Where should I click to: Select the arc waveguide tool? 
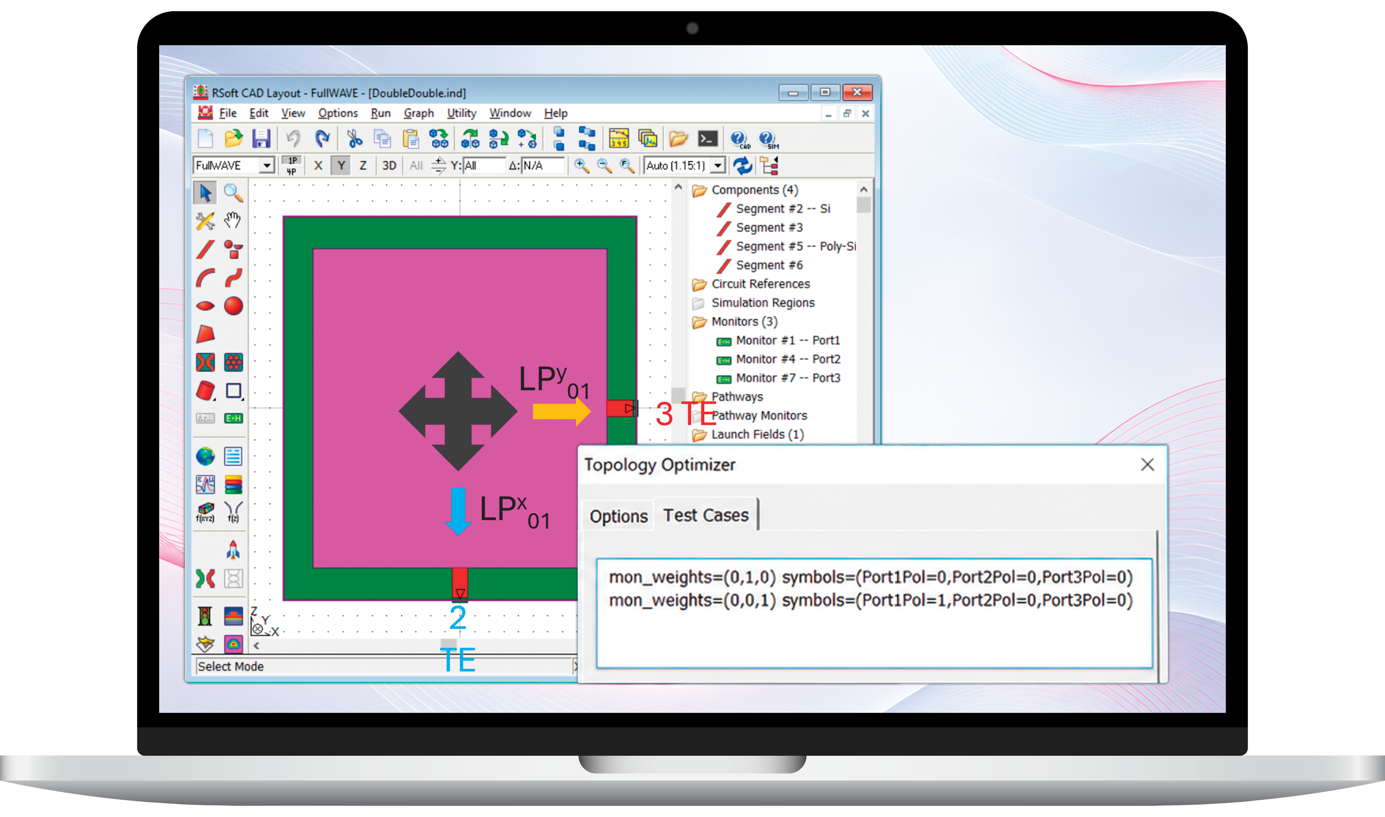pyautogui.click(x=205, y=278)
